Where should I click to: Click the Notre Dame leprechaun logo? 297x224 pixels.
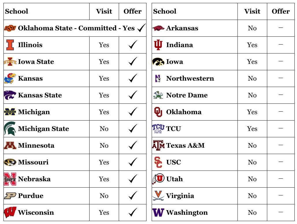click(x=158, y=95)
